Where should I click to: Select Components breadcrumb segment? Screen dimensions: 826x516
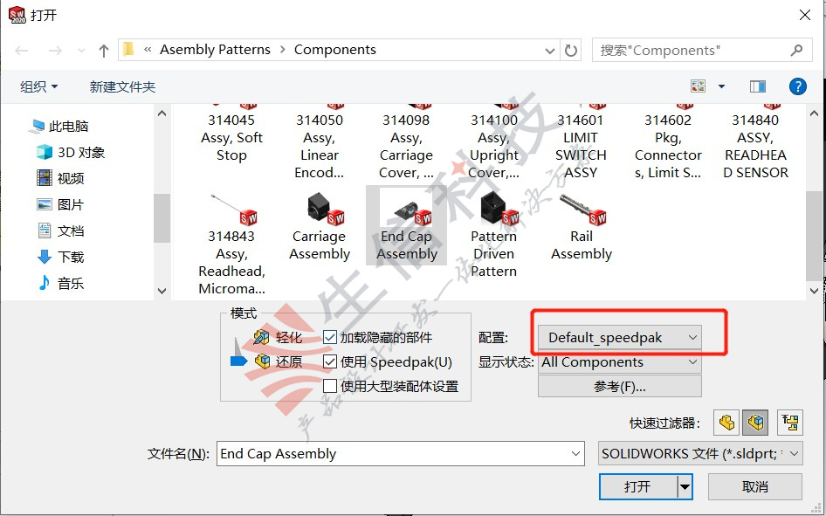point(335,50)
